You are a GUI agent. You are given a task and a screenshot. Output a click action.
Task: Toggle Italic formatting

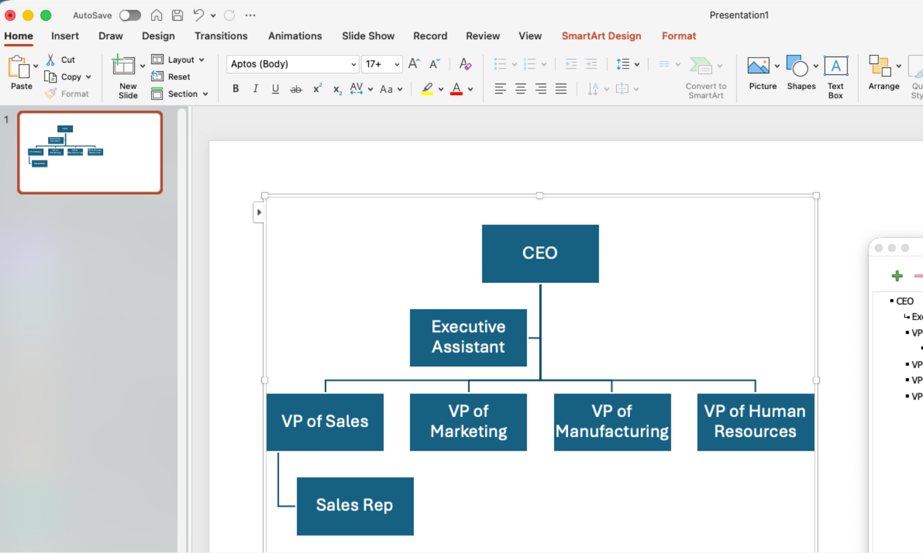pos(255,89)
